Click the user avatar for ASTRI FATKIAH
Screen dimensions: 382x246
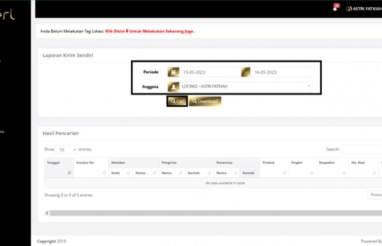(349, 9)
